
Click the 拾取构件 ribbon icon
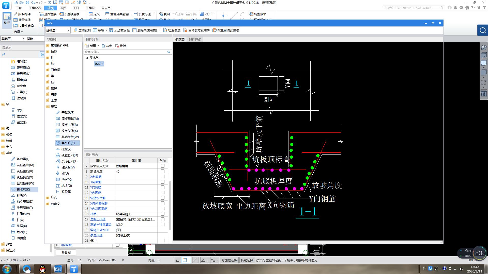pos(16,14)
